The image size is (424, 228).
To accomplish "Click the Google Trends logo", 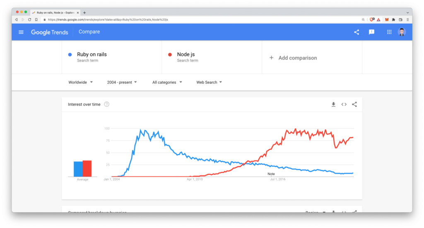I will (50, 32).
